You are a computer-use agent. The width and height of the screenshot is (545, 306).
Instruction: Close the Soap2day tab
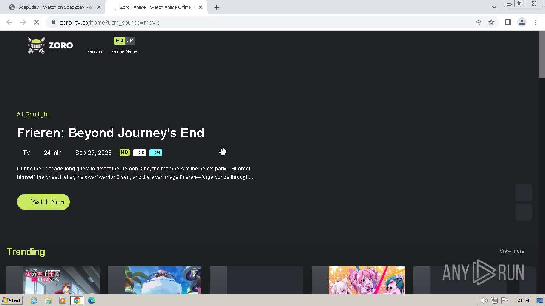tap(99, 7)
